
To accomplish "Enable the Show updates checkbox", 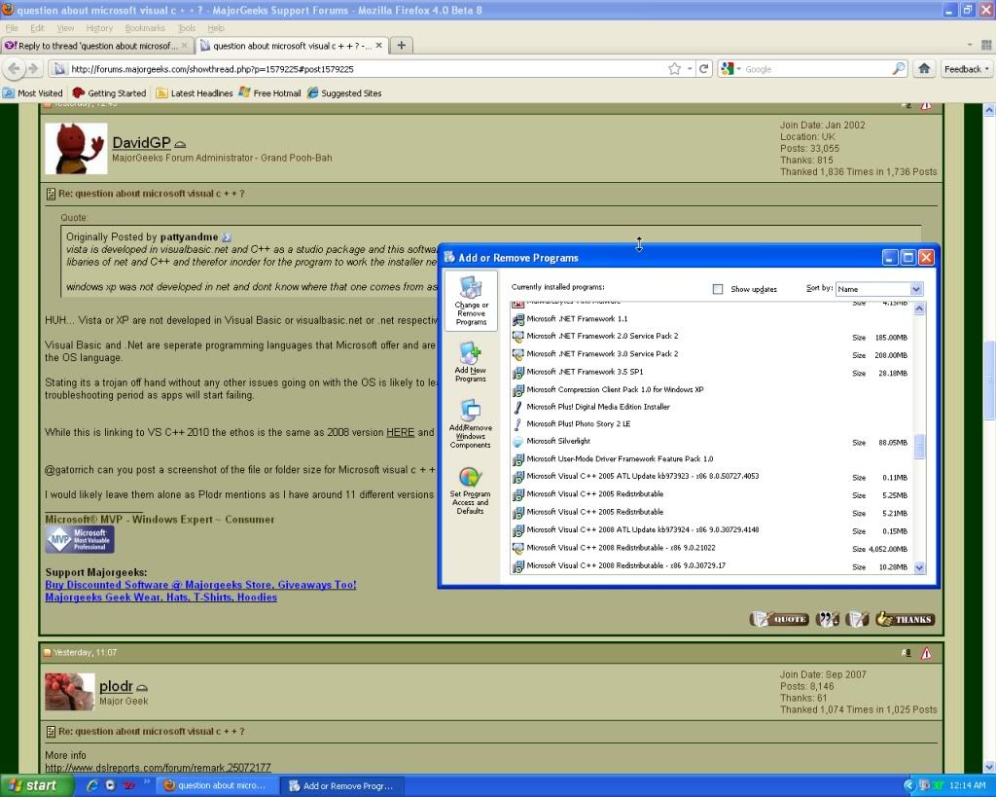I will click(718, 289).
